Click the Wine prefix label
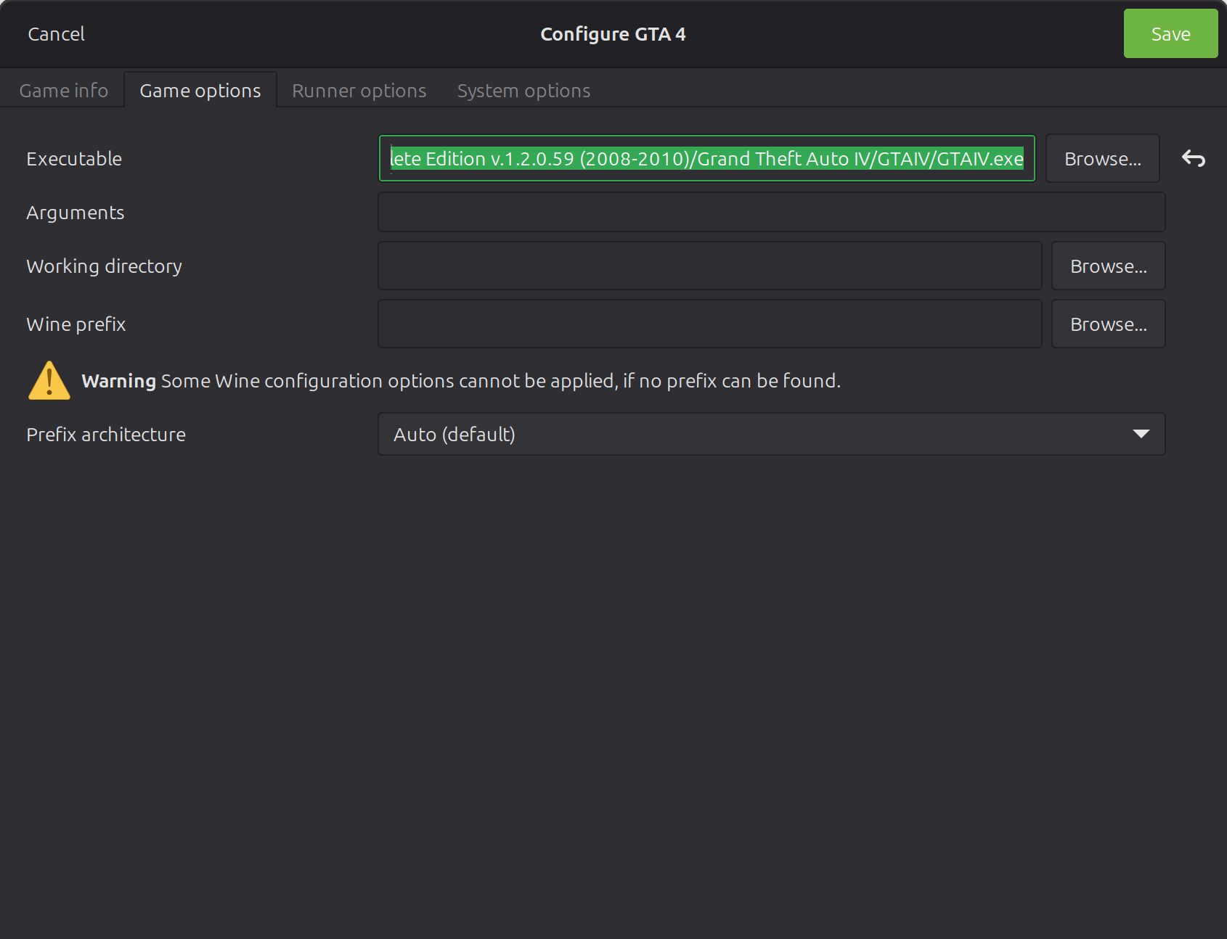 pos(76,324)
